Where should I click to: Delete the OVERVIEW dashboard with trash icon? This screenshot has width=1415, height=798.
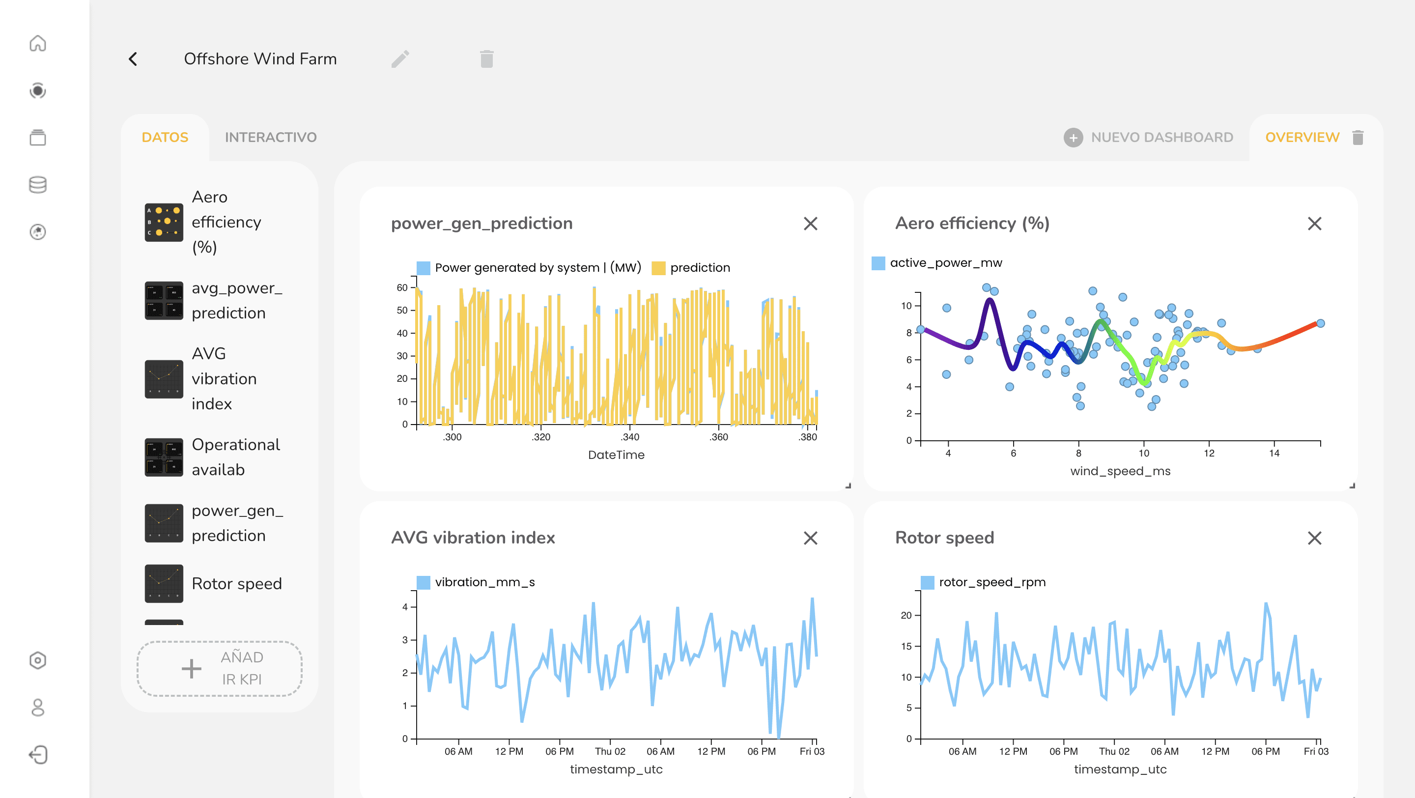[x=1358, y=137]
